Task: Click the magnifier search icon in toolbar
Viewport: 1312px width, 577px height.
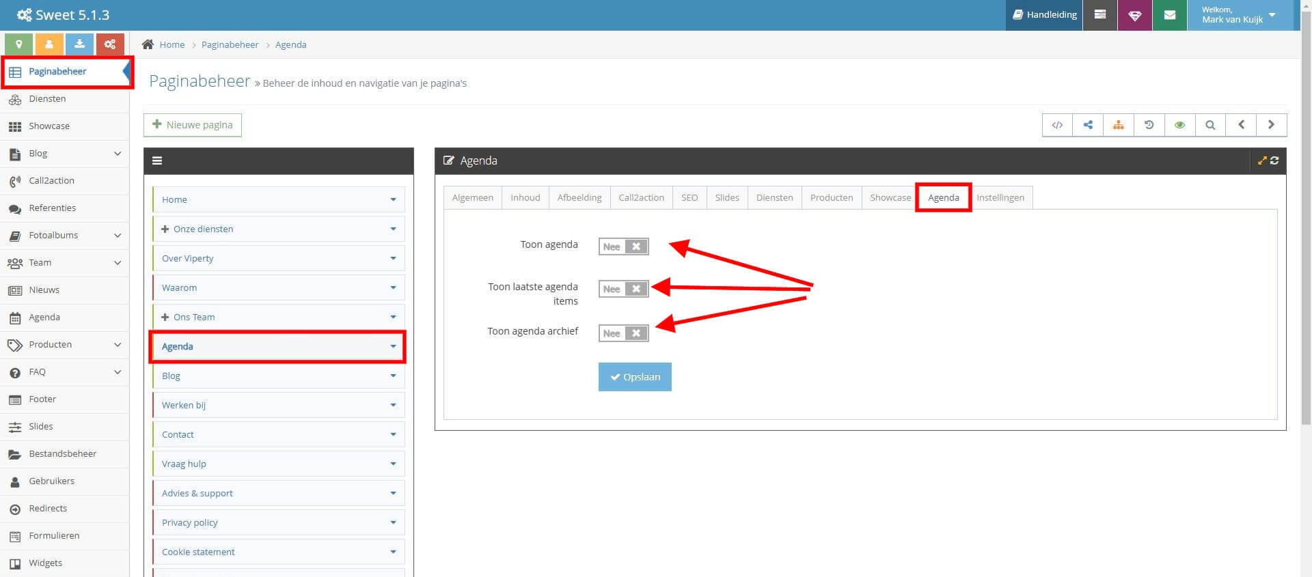Action: [x=1210, y=125]
